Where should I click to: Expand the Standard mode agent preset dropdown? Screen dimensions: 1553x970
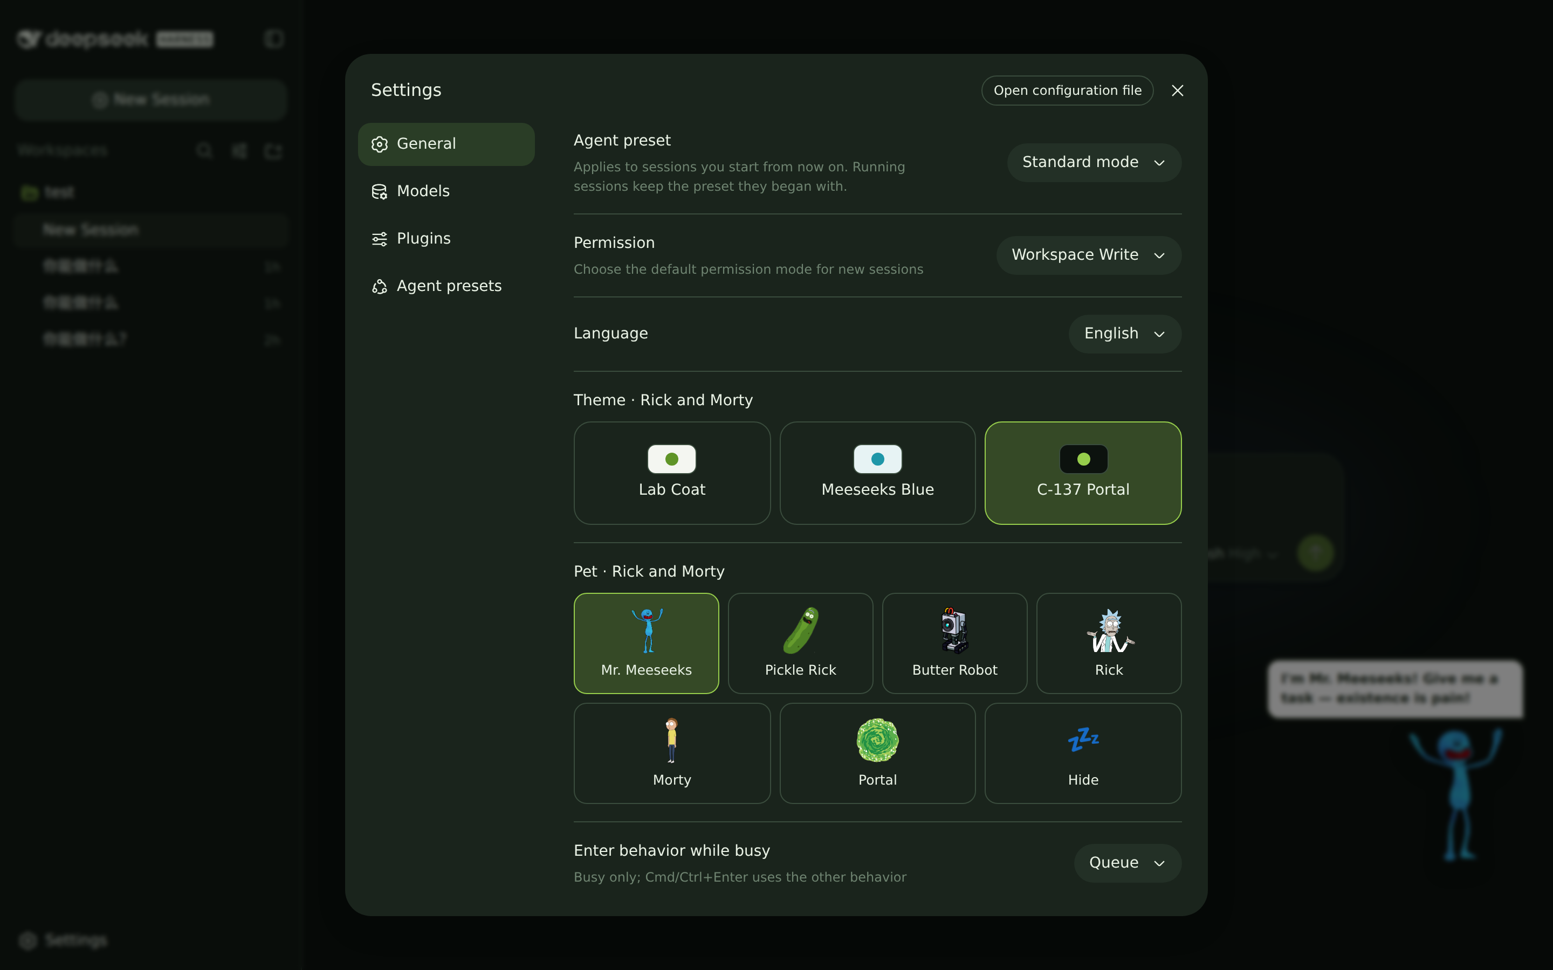(x=1094, y=162)
